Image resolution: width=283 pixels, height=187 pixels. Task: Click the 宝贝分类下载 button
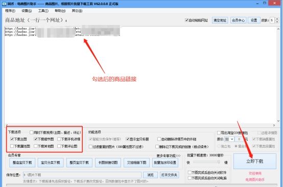[51, 163]
